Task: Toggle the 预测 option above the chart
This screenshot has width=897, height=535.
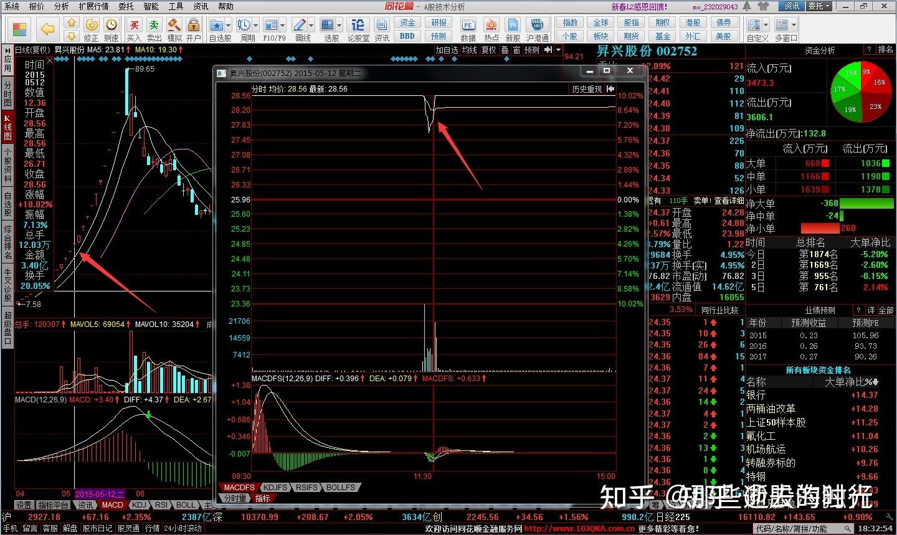Action: (531, 50)
